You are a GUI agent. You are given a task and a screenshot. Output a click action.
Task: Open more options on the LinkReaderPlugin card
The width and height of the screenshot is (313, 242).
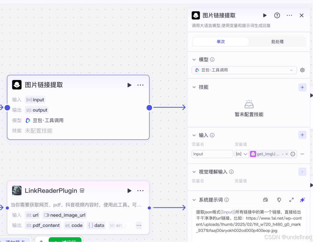[140, 191]
